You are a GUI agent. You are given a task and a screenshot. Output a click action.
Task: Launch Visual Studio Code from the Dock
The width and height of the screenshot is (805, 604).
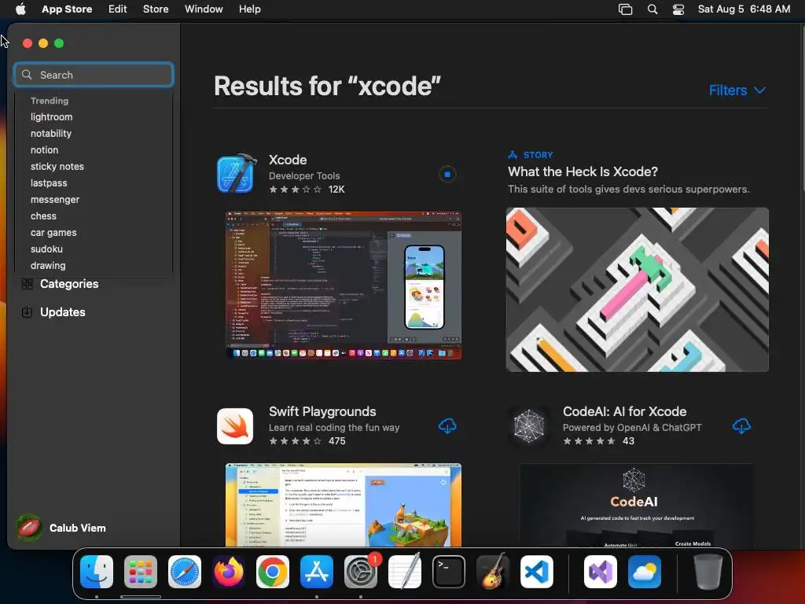coord(537,571)
